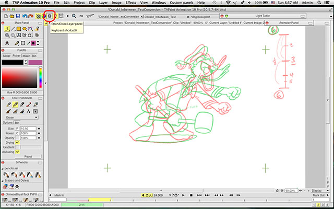Select the spline curve tool
334x209 pixels.
(30, 29)
